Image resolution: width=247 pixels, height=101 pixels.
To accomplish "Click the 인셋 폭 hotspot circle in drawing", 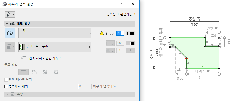I will pos(219,32).
